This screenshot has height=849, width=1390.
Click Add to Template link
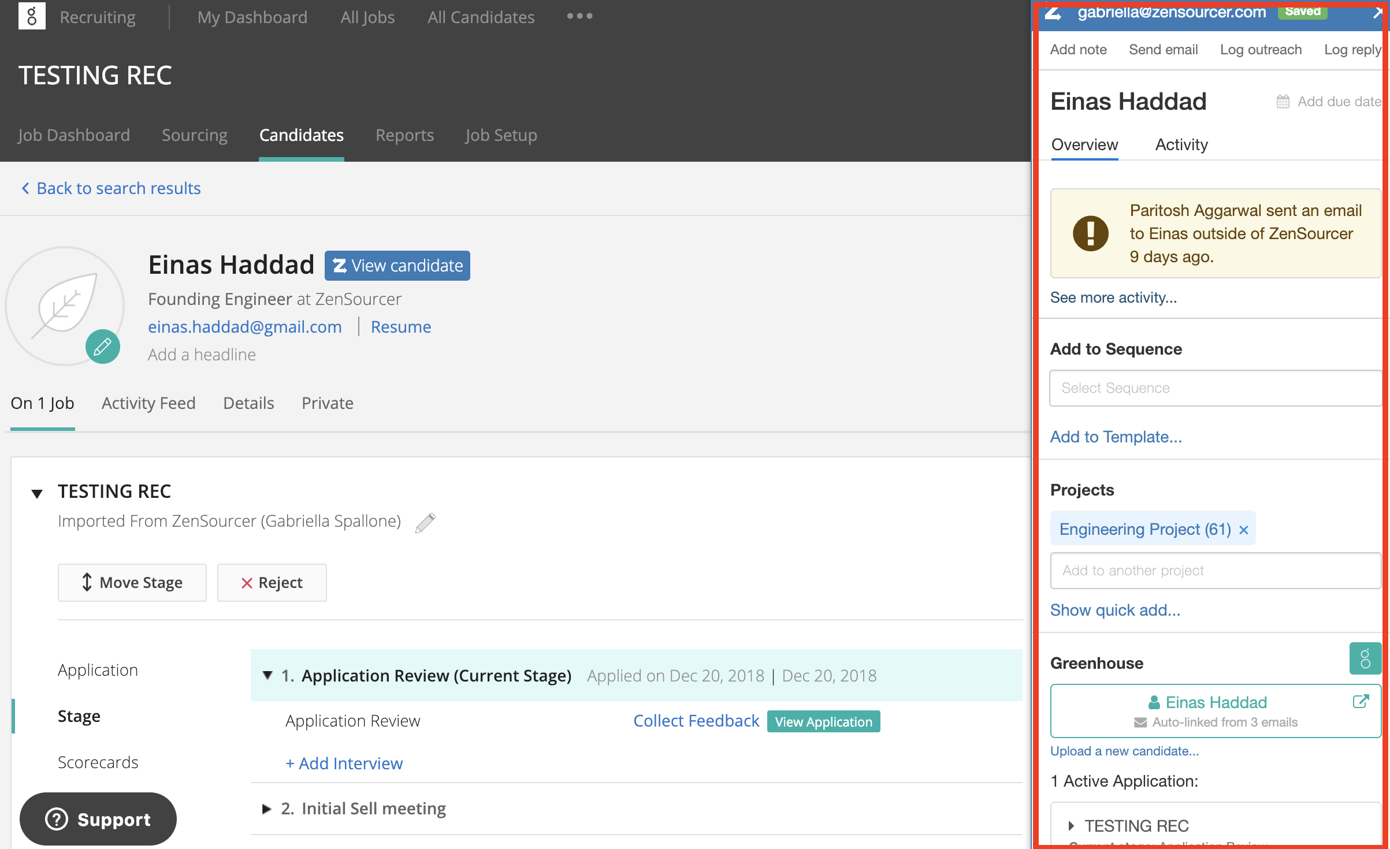point(1116,437)
